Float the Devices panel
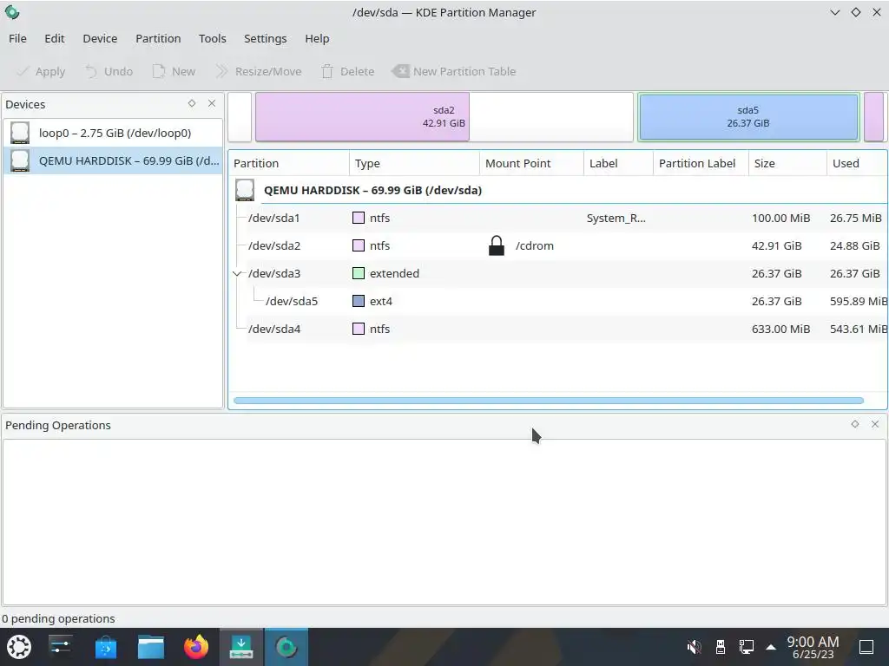This screenshot has height=666, width=889. [x=192, y=103]
